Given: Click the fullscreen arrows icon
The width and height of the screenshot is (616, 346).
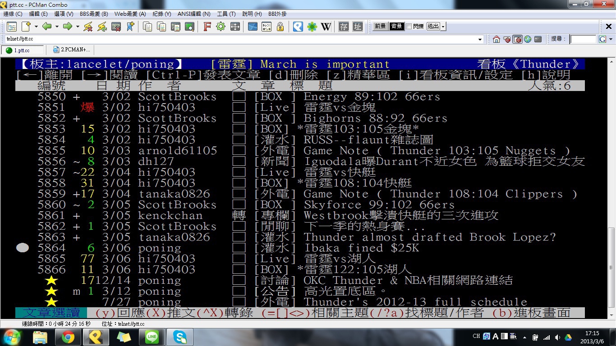Looking at the screenshot, I should 234,27.
